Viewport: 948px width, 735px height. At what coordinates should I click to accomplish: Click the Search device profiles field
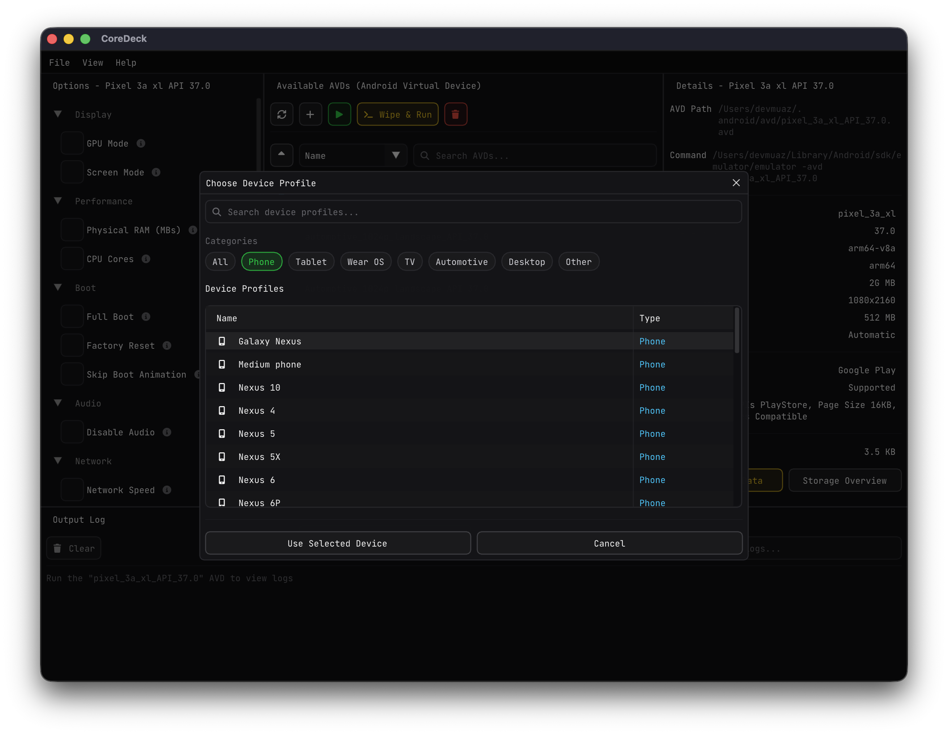(473, 212)
